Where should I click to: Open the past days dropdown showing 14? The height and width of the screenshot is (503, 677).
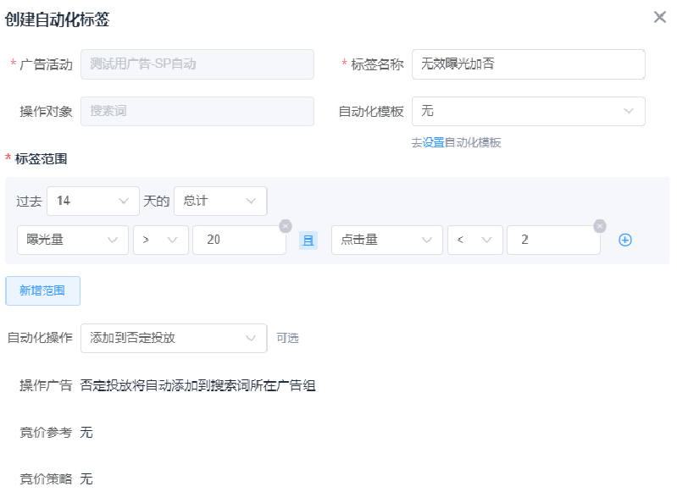point(93,201)
